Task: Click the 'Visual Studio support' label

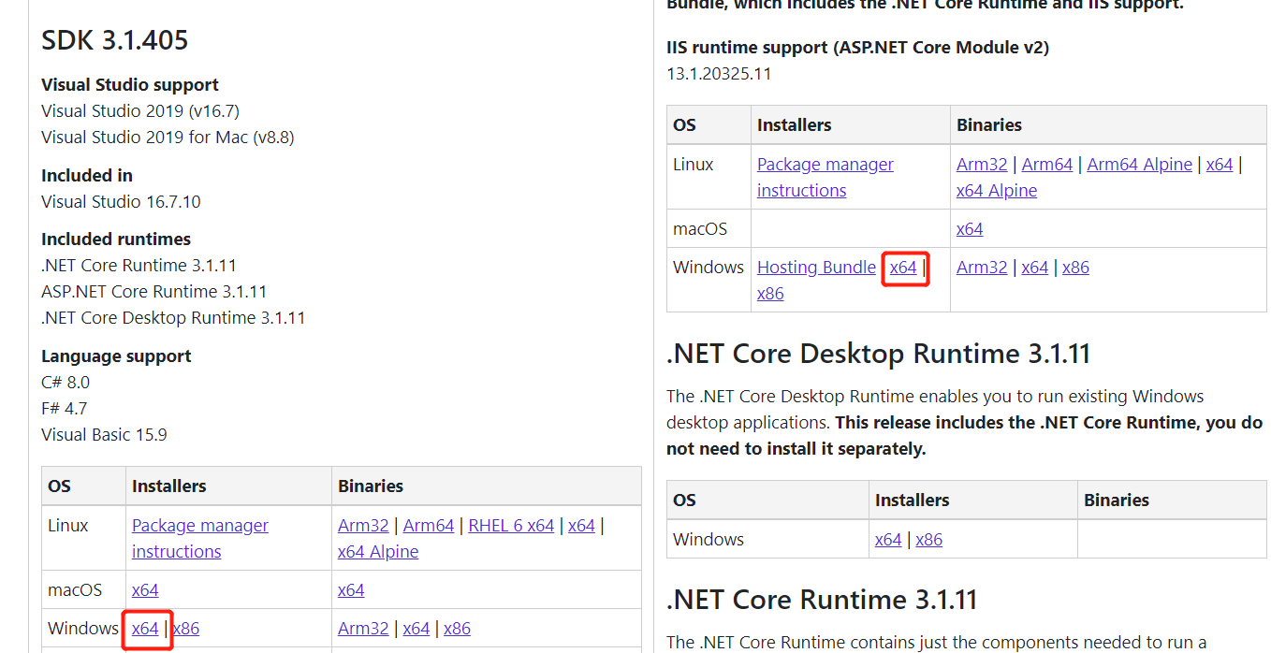Action: 130,84
